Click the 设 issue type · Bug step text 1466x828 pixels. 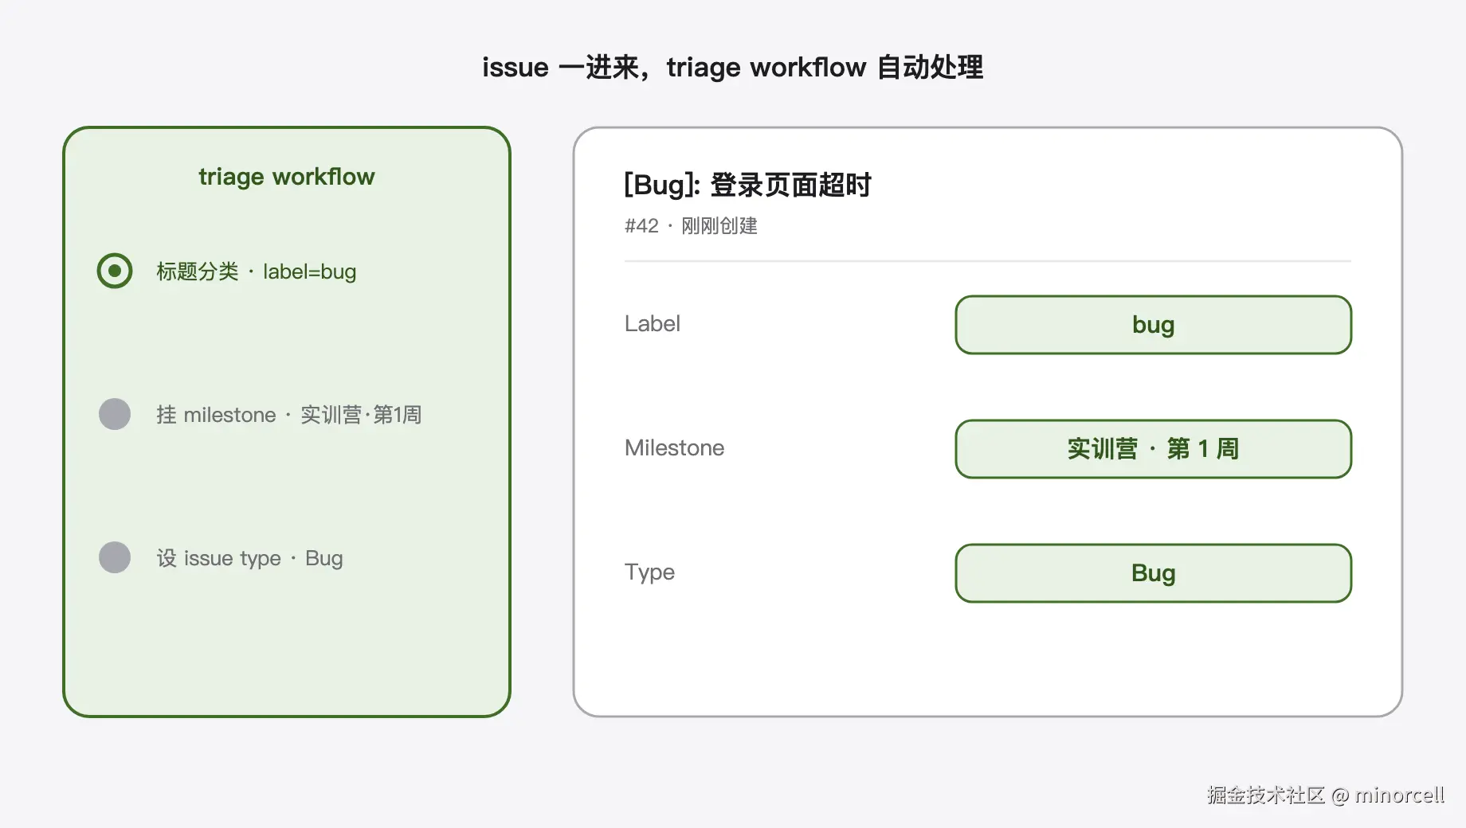[249, 558]
